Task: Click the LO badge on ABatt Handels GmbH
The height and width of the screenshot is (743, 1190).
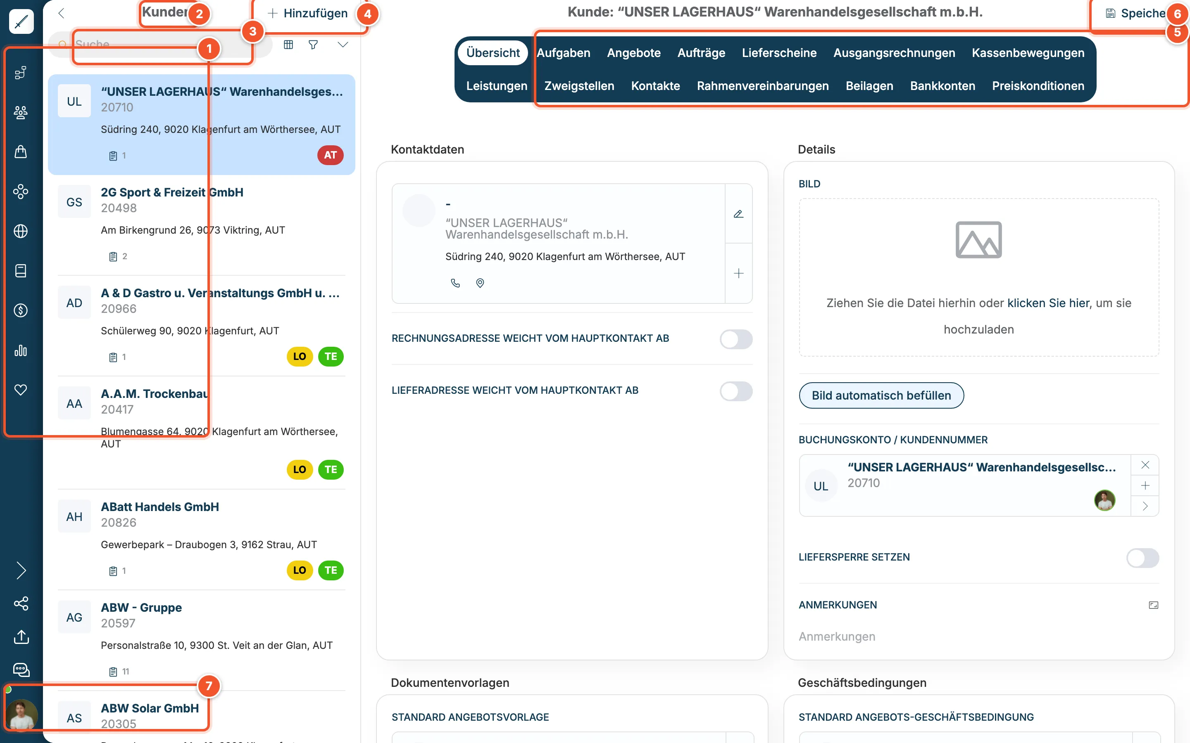Action: click(x=300, y=570)
